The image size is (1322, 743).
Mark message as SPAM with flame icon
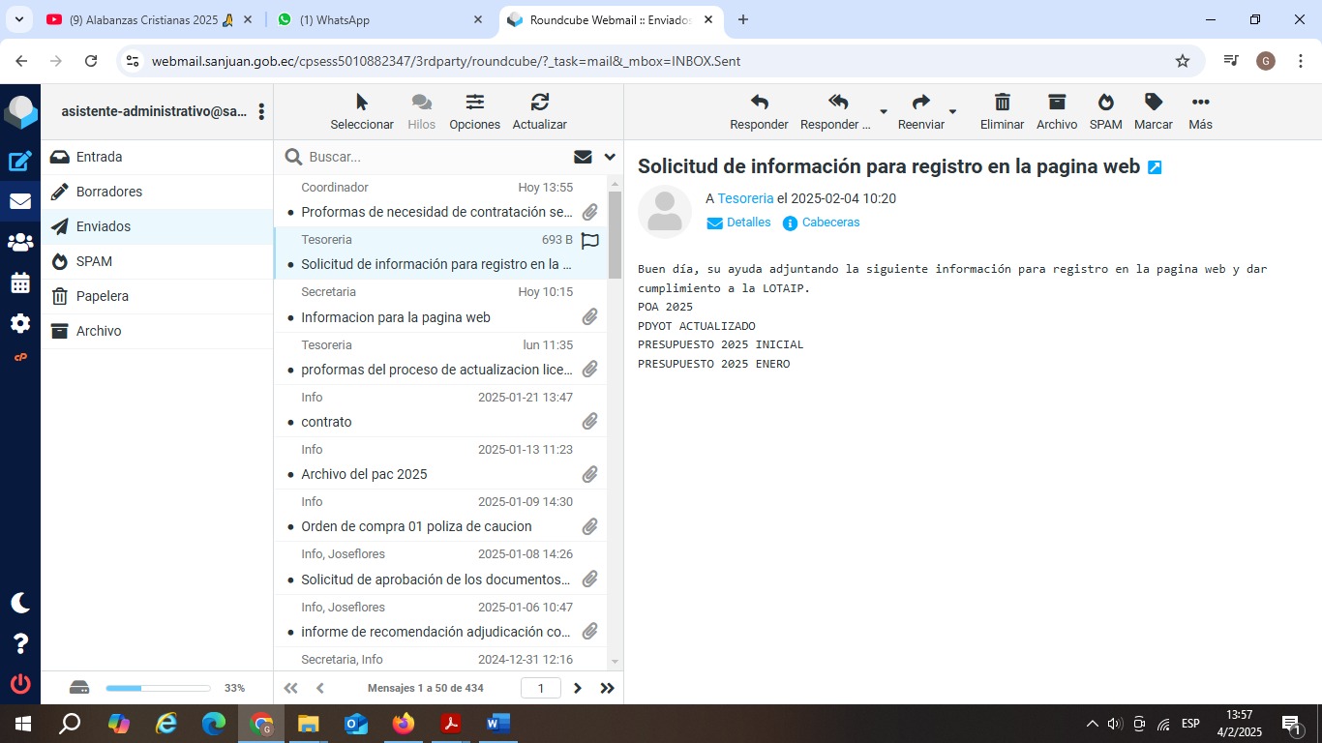1105,103
